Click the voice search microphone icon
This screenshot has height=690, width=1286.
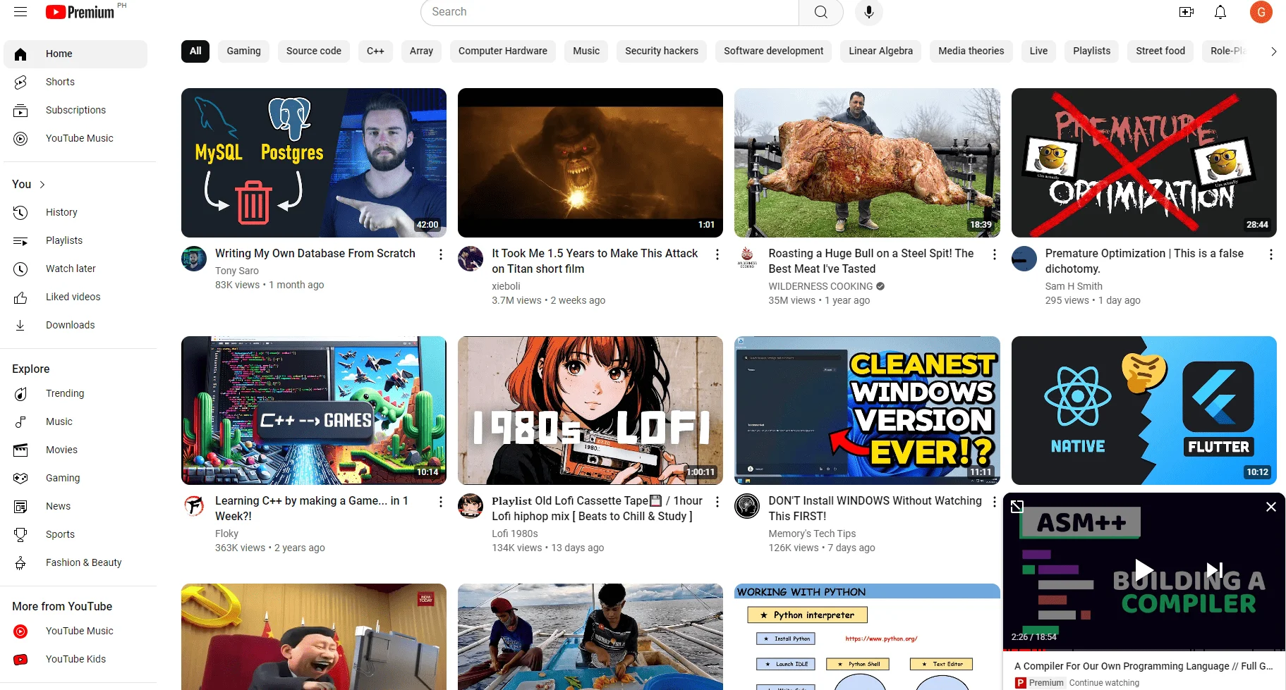[868, 12]
